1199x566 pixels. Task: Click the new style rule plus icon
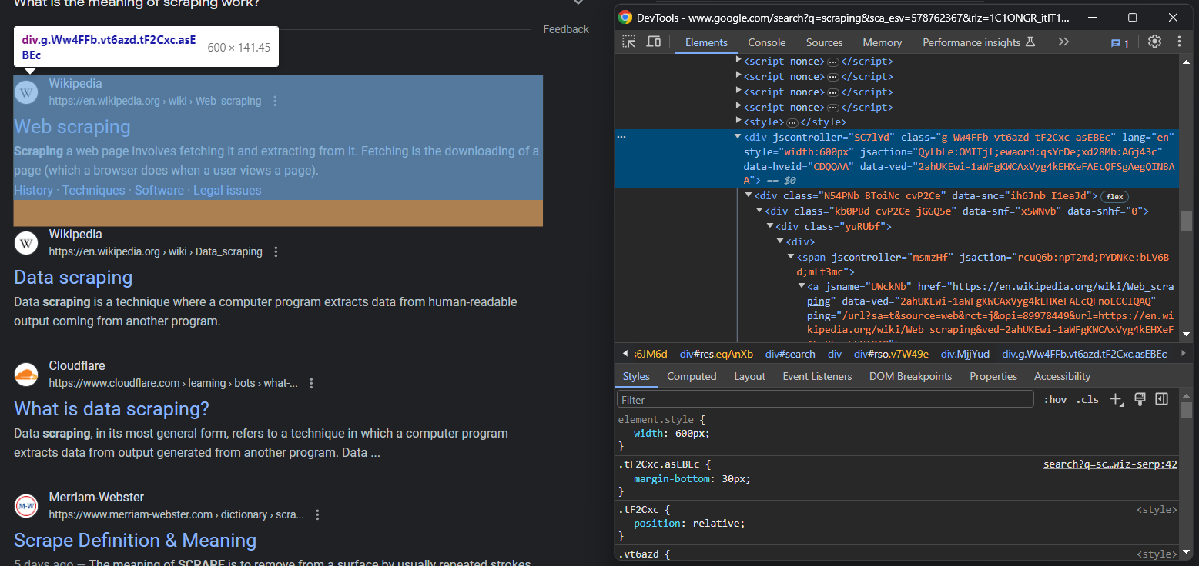pyautogui.click(x=1117, y=399)
